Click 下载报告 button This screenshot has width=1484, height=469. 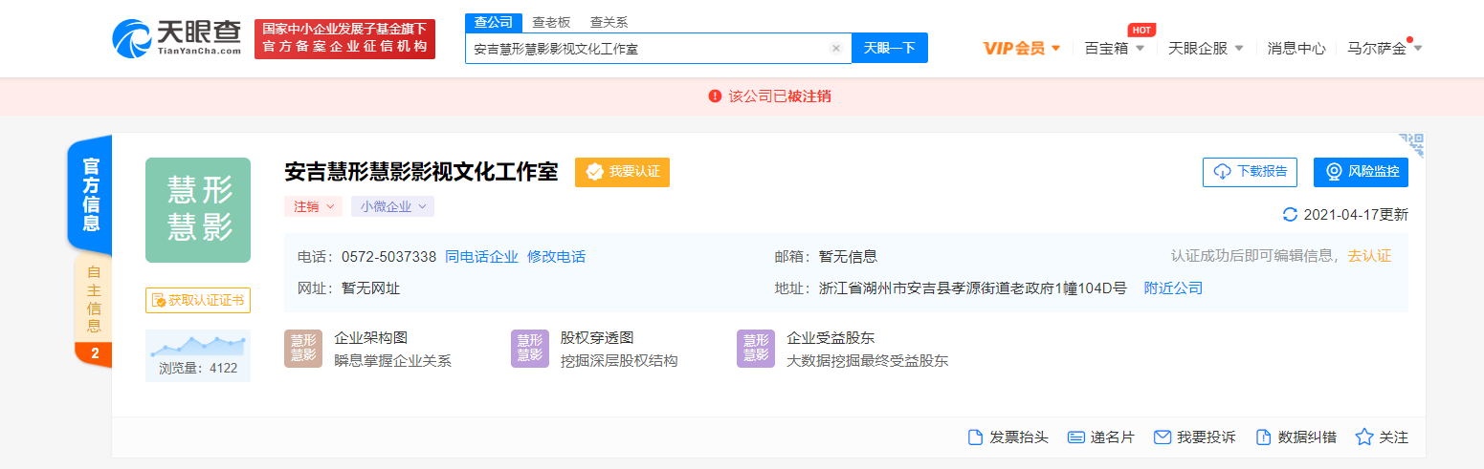(x=1250, y=172)
